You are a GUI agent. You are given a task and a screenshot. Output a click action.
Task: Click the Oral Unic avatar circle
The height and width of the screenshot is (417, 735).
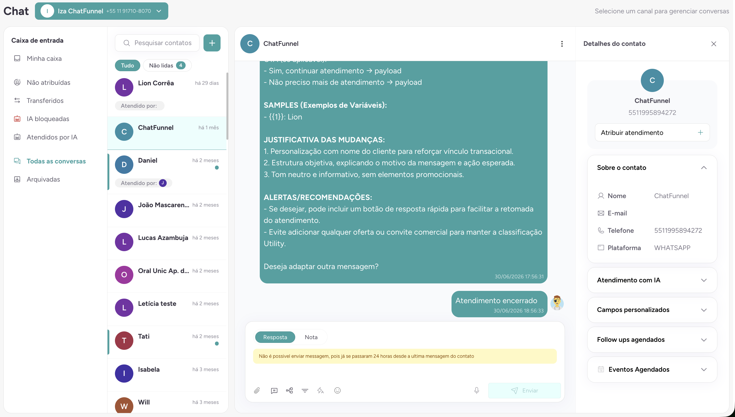[x=124, y=275]
